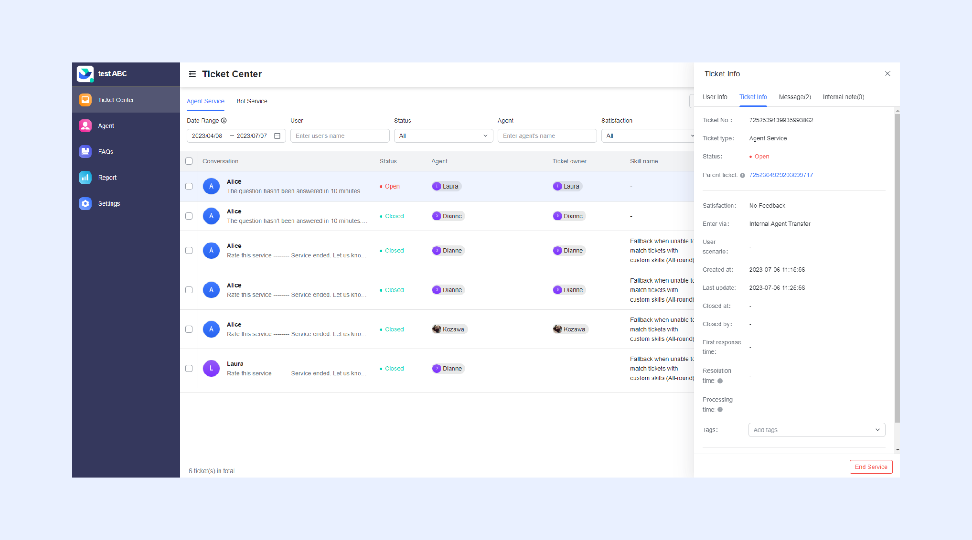Check Laura's ticket row checkbox

click(x=189, y=369)
